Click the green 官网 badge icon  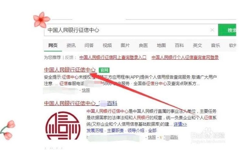point(104,70)
